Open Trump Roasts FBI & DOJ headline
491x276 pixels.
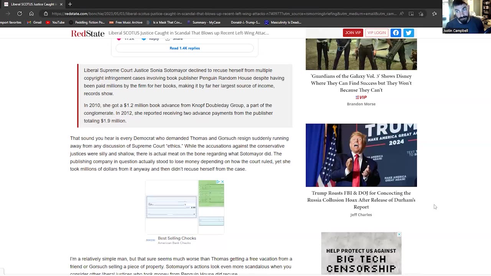click(x=361, y=200)
